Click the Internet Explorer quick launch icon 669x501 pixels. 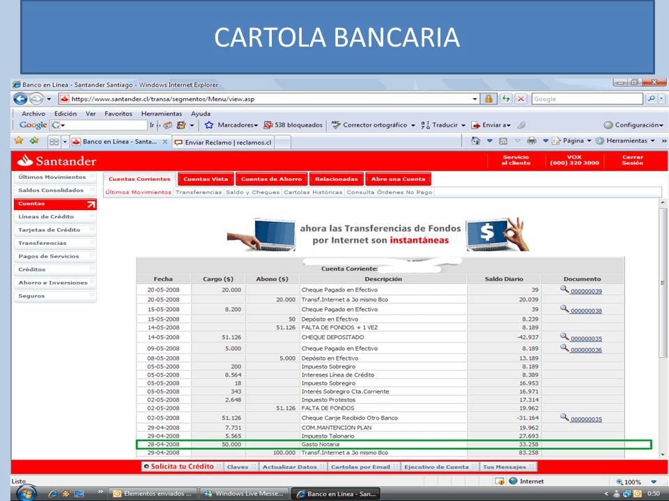pyautogui.click(x=53, y=494)
